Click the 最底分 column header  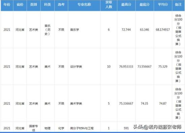tap(145, 5)
